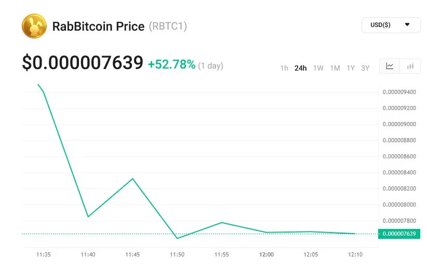Click the 12:00 time axis label
This screenshot has height=271, width=427.
tap(266, 254)
